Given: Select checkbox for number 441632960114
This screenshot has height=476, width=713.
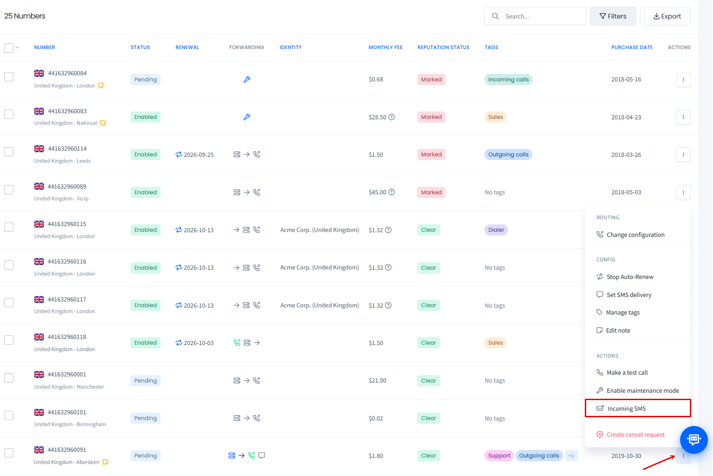Looking at the screenshot, I should point(9,152).
